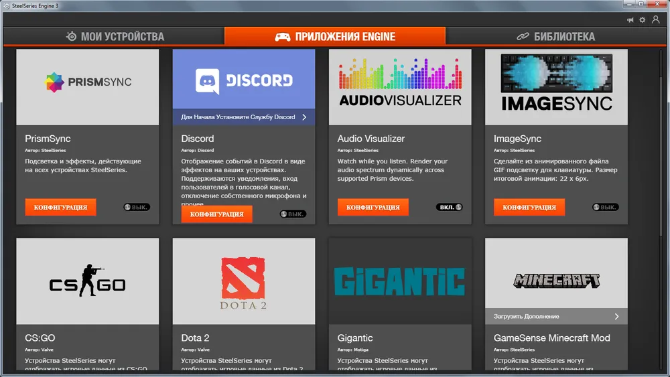The width and height of the screenshot is (670, 377).
Task: Enable the PrismSync on/off toggle
Action: [137, 208]
